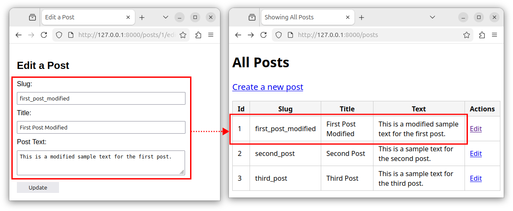
Task: Open extensions icon in Showing All Posts window
Action: (482, 35)
